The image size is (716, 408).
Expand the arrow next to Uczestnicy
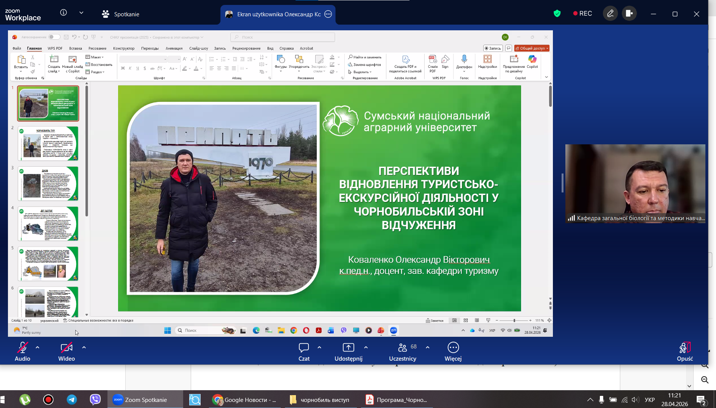(428, 347)
